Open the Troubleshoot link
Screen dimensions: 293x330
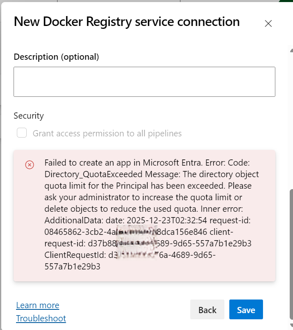click(x=41, y=318)
